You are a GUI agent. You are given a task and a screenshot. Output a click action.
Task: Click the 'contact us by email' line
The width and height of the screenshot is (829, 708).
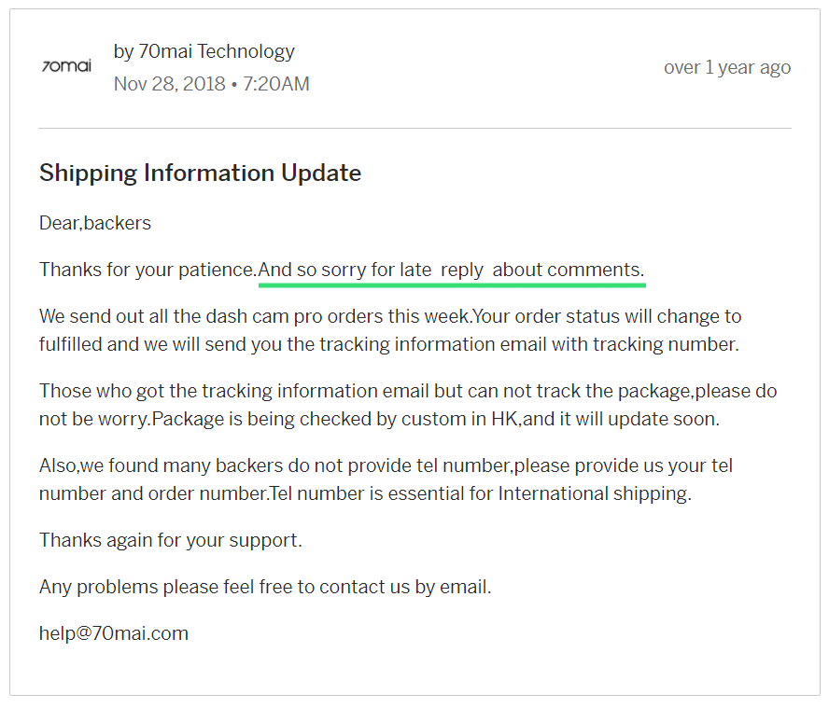pyautogui.click(x=265, y=587)
